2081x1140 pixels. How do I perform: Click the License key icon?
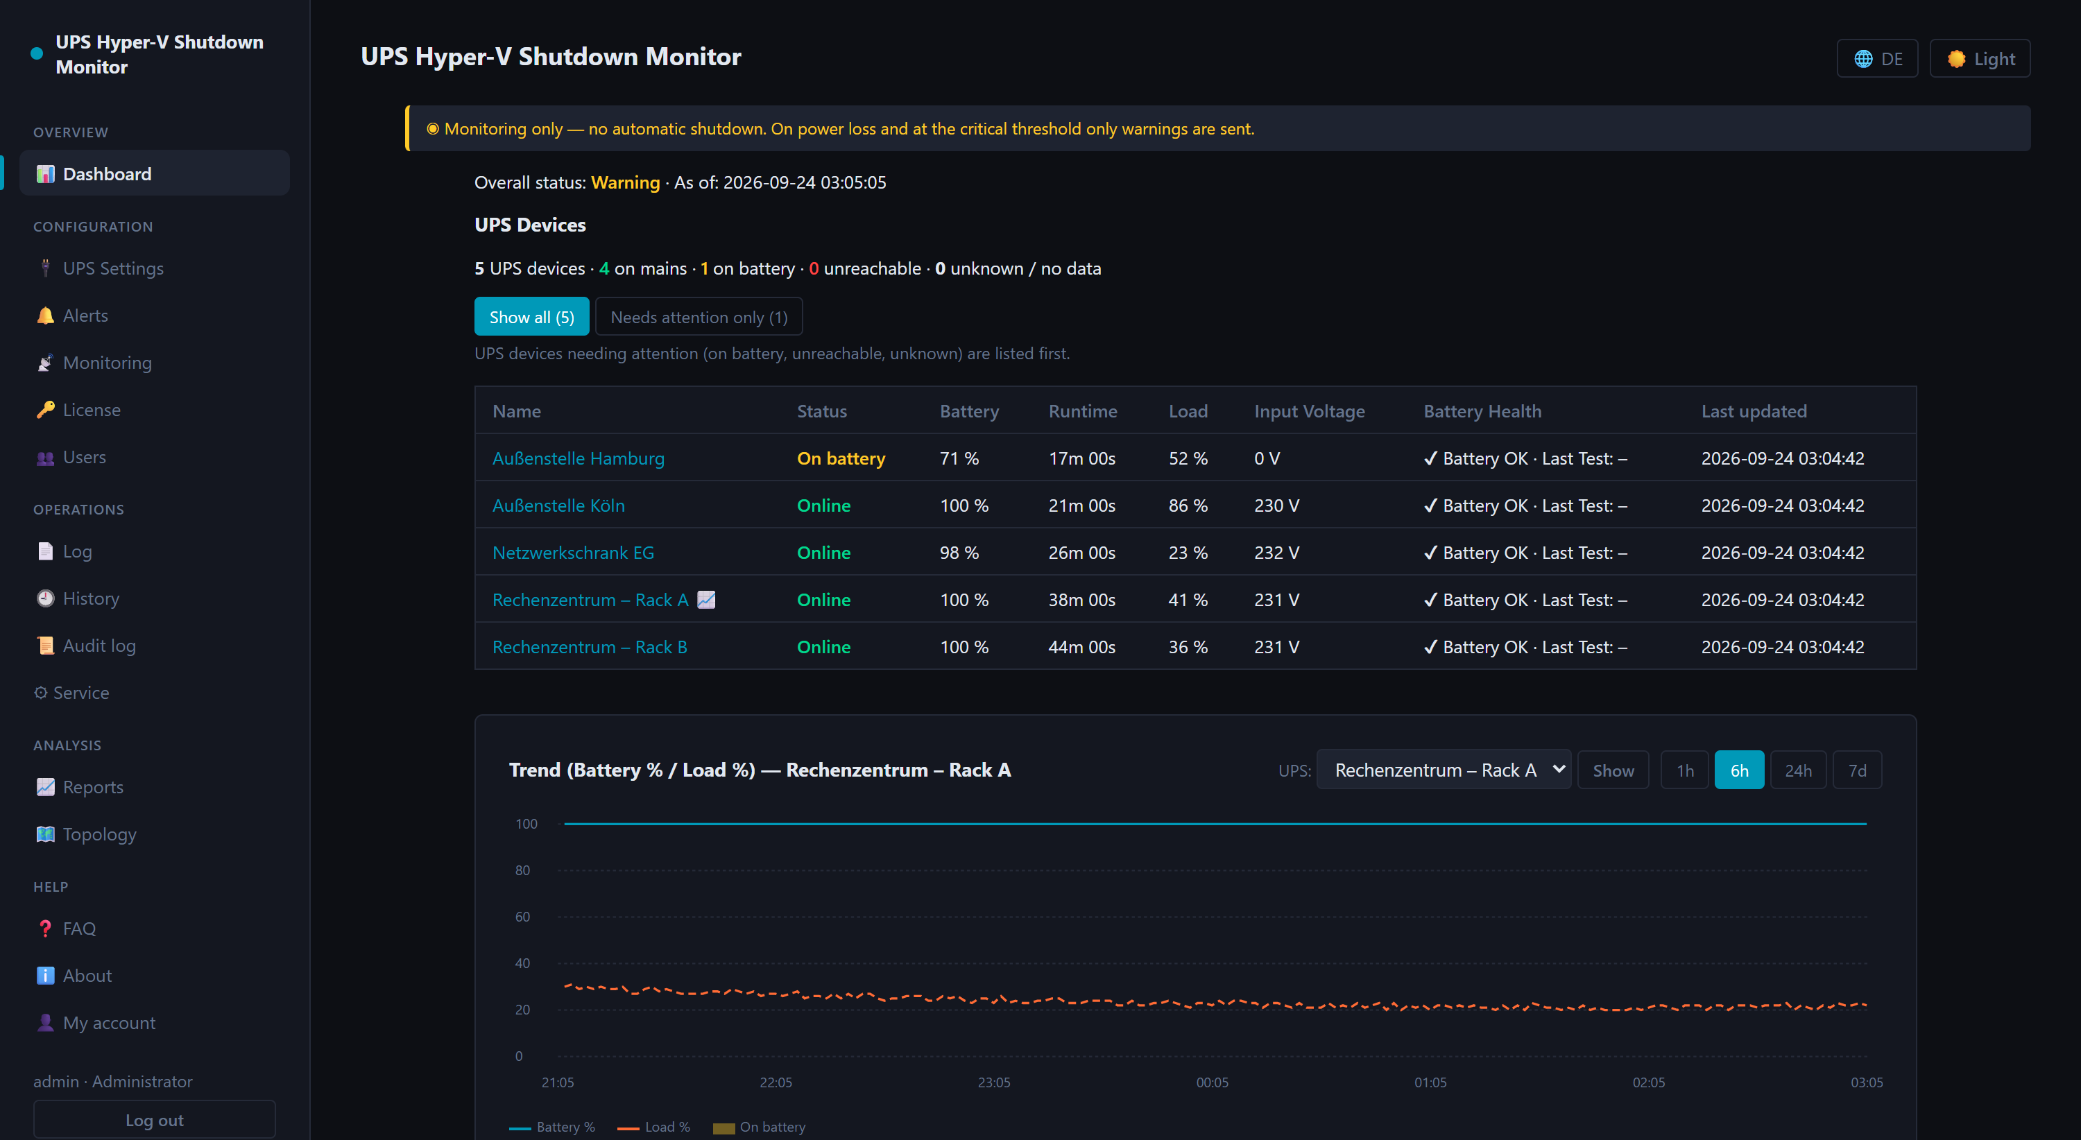click(45, 410)
